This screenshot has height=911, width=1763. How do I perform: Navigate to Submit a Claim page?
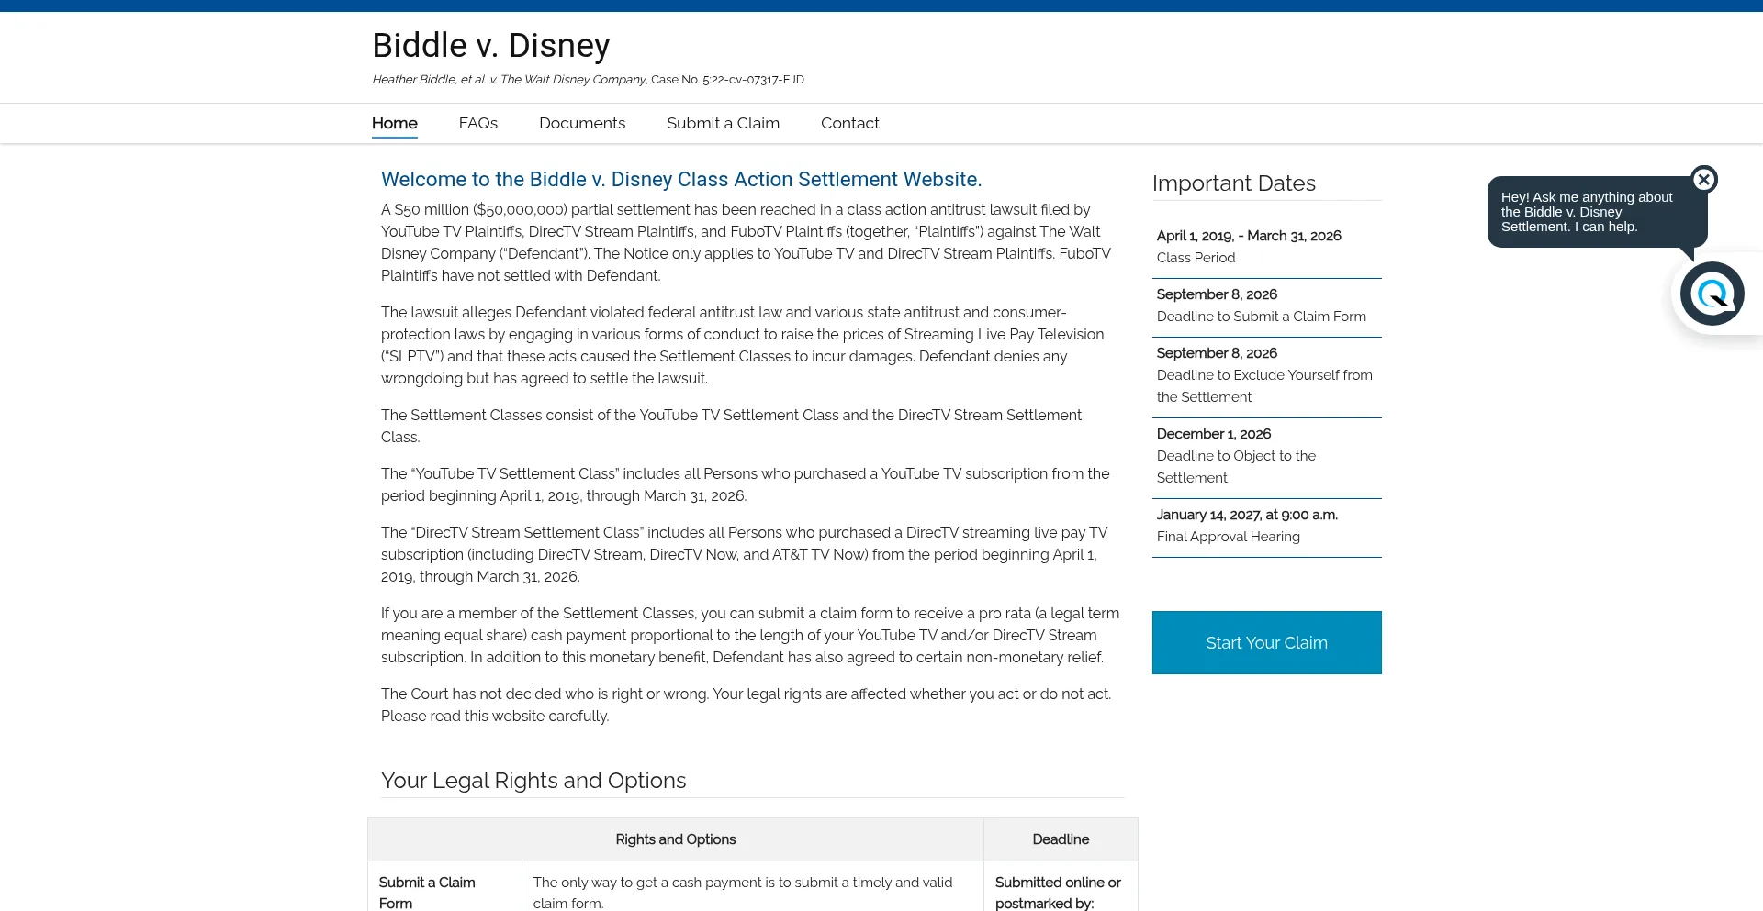723,123
